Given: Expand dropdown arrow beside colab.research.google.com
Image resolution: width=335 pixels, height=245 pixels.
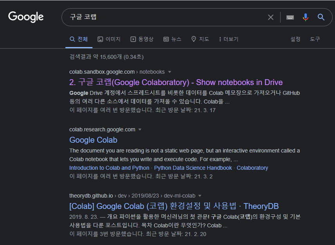Looking at the screenshot, I should [140, 130].
